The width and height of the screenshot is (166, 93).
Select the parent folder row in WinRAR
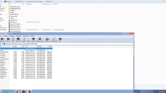(26, 49)
